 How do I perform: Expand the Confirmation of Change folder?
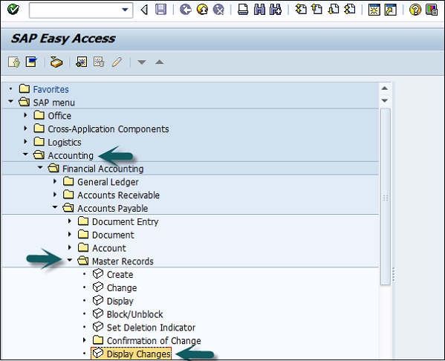coord(85,340)
